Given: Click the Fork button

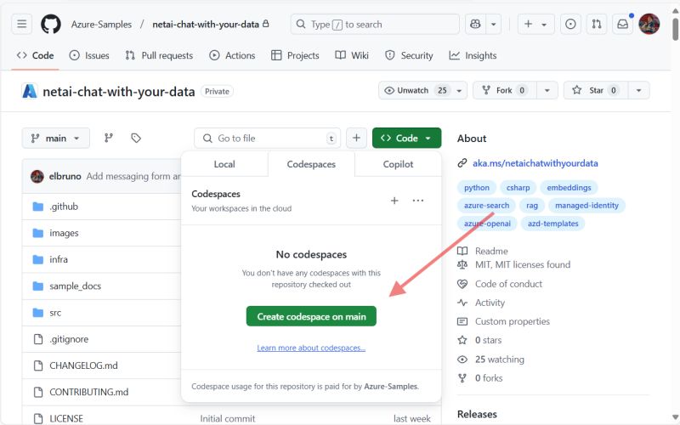Looking at the screenshot, I should pos(504,90).
